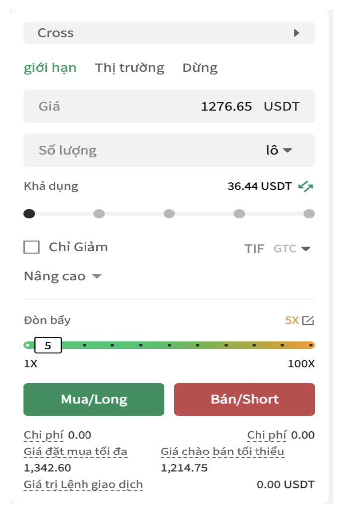Open the TIF GTC dropdown

(x=292, y=248)
